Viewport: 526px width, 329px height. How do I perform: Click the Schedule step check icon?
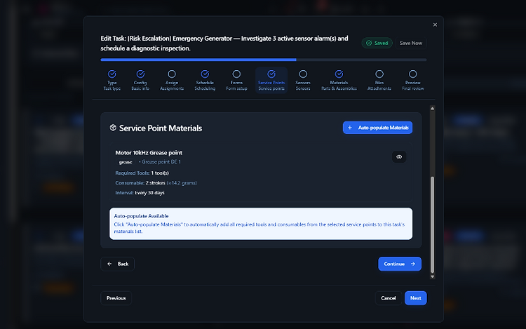coord(205,74)
